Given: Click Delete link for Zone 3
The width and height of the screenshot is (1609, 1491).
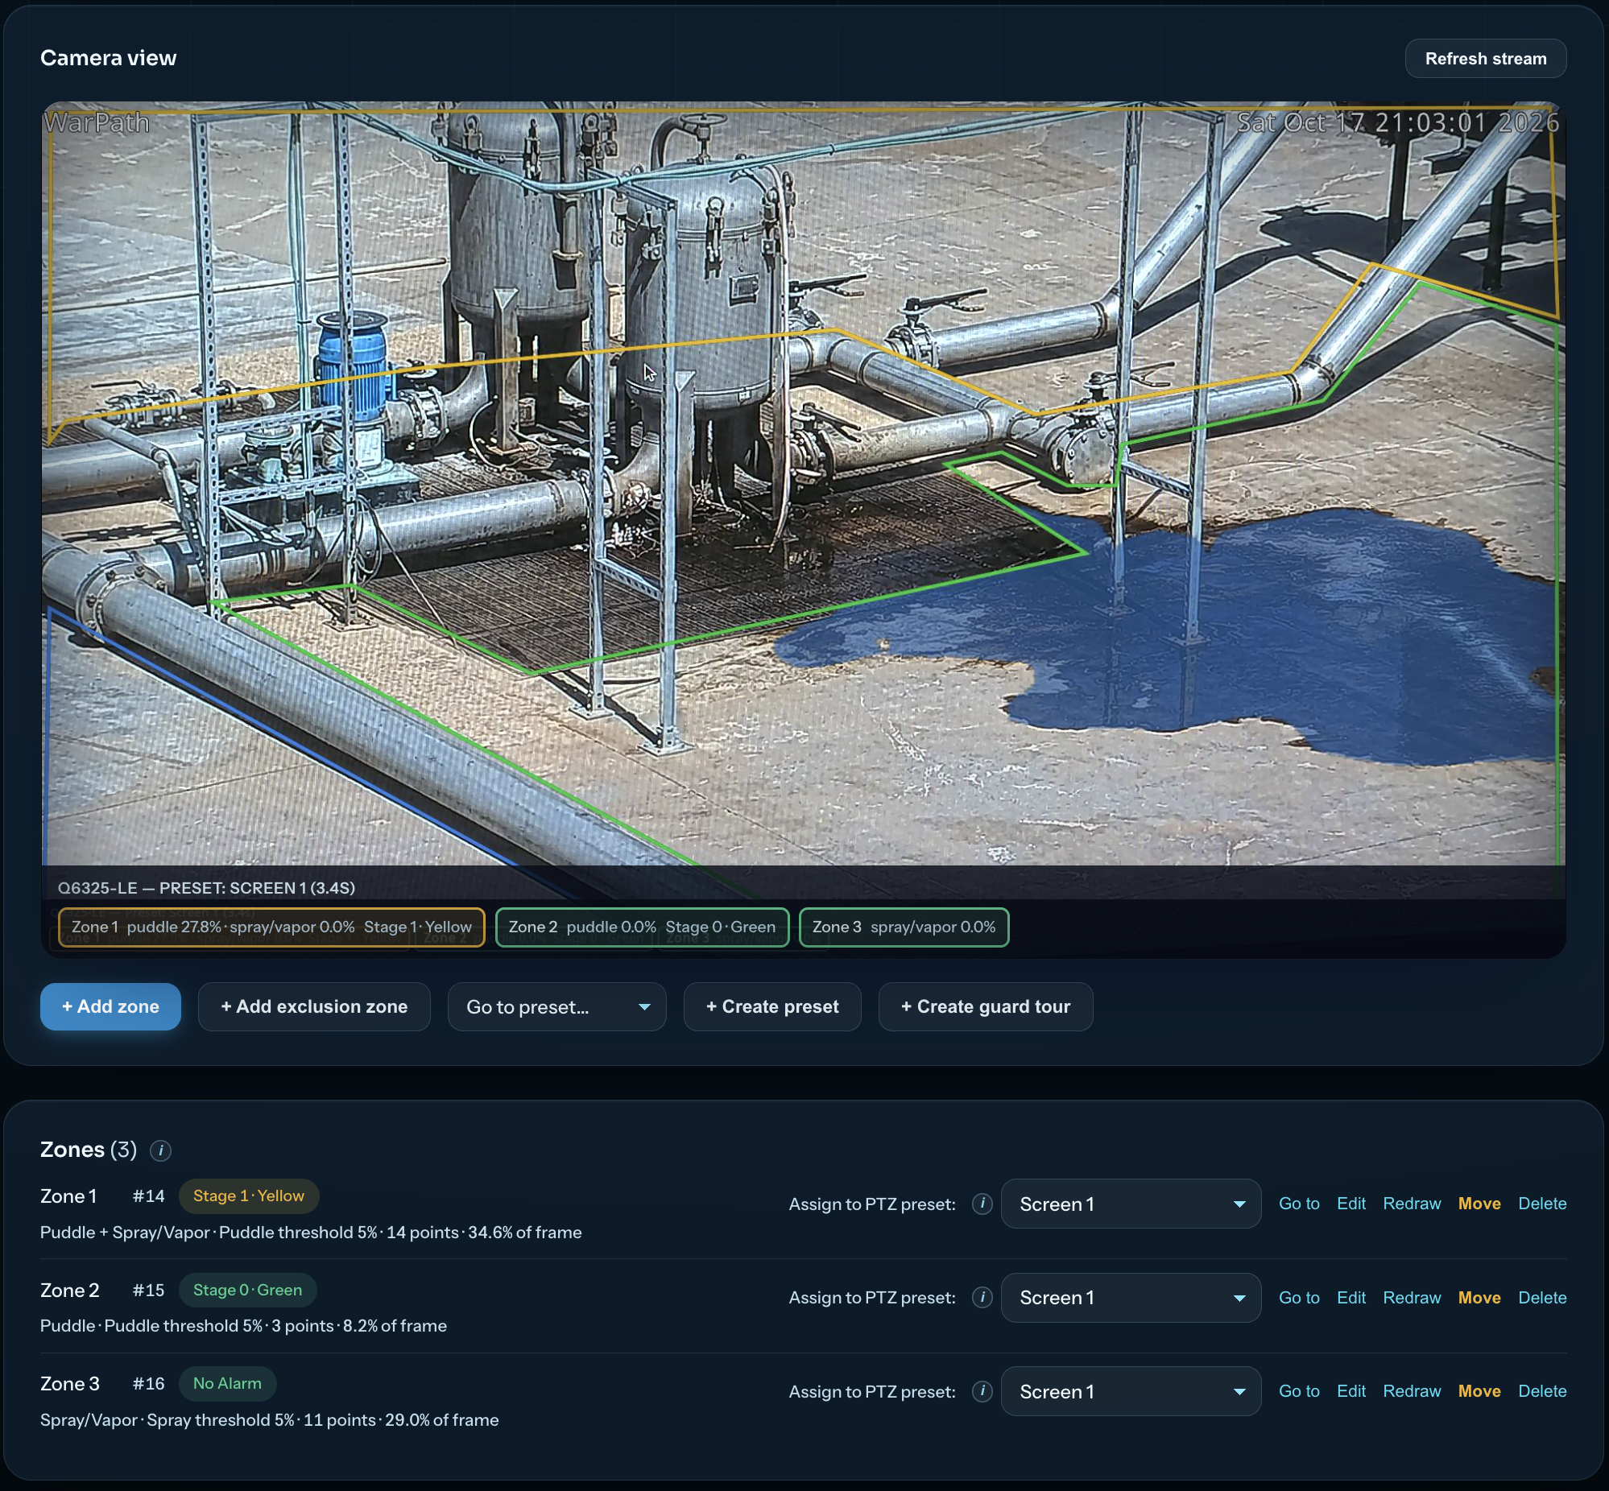Looking at the screenshot, I should [x=1542, y=1391].
